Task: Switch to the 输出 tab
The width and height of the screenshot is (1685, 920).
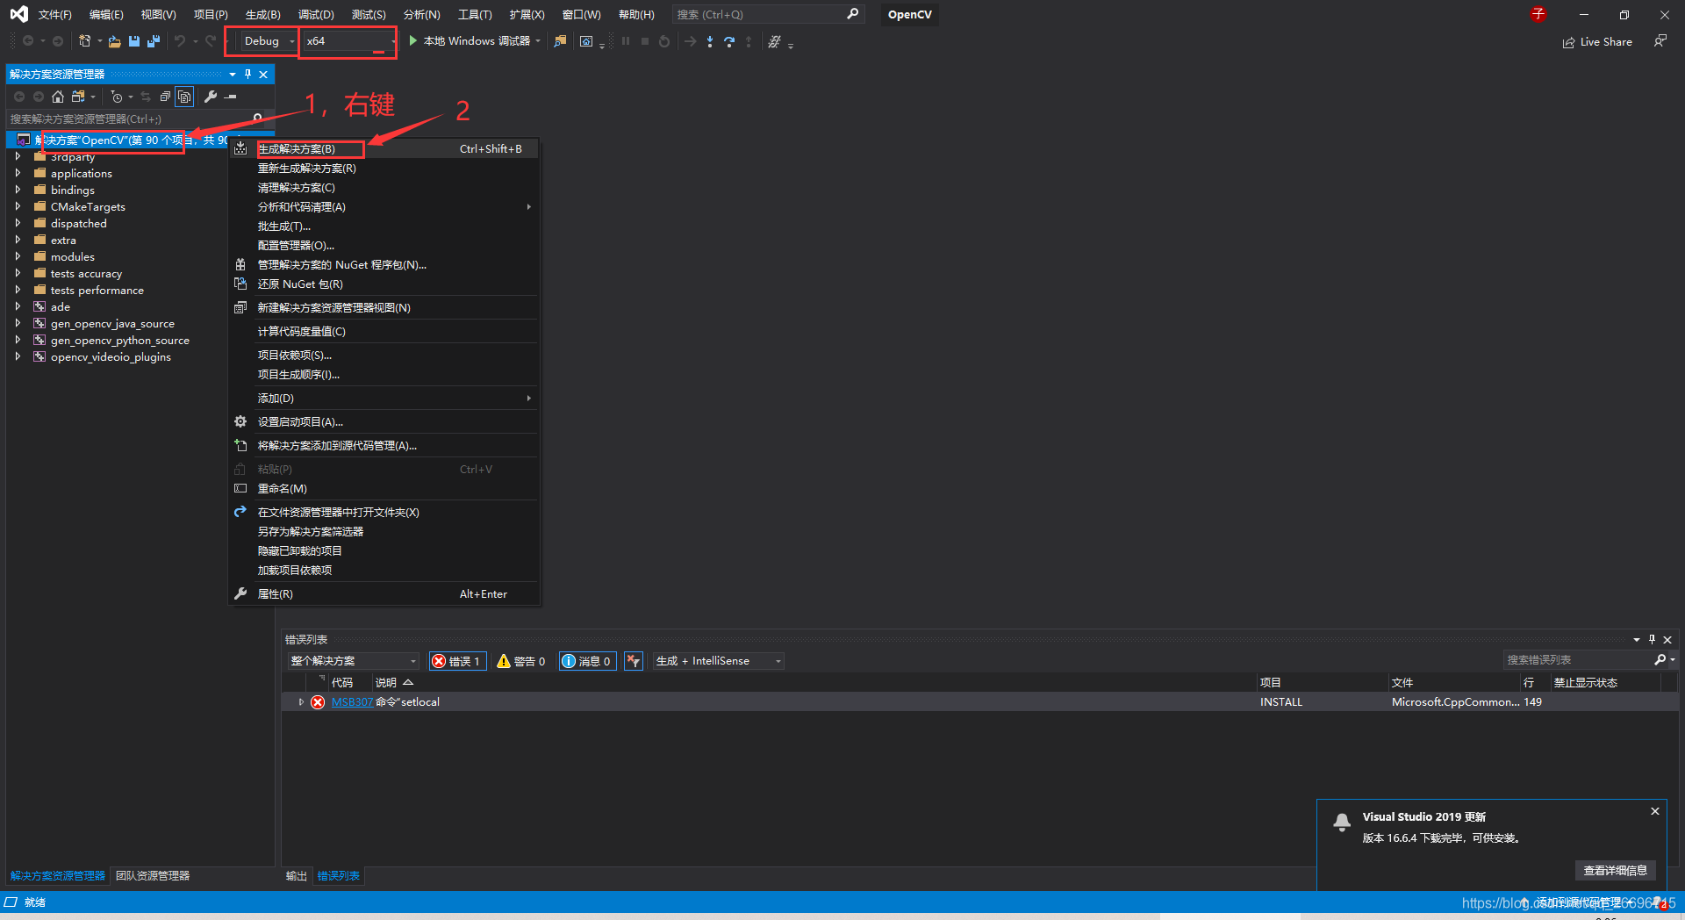Action: pyautogui.click(x=297, y=876)
